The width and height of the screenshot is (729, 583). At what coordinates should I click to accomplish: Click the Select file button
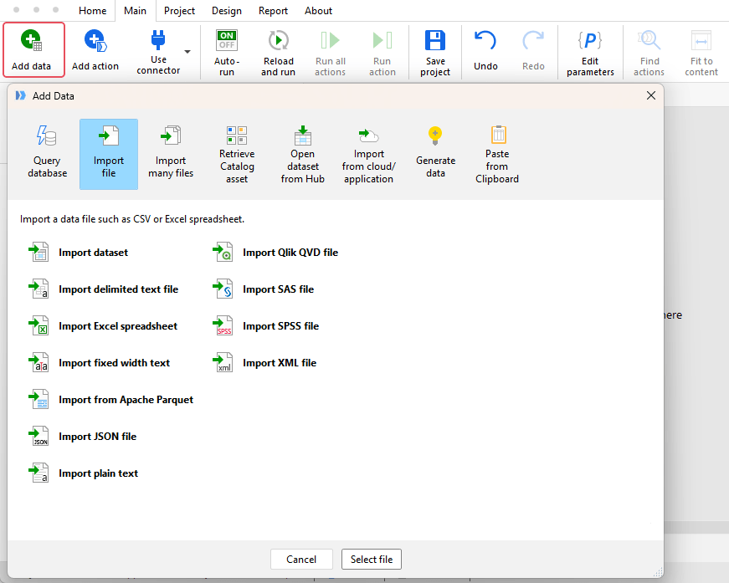(x=372, y=560)
